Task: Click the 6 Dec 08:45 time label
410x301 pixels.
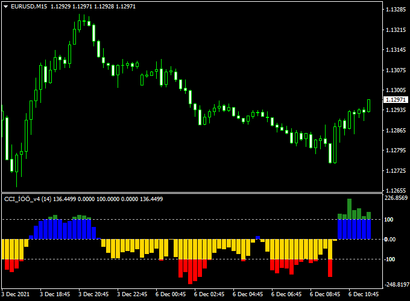Action: (325, 294)
